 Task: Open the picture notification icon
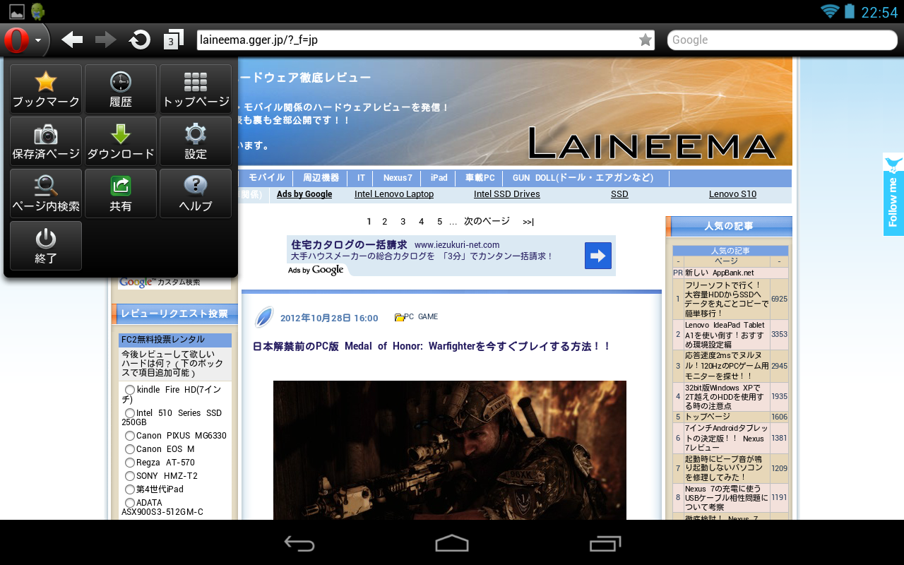pos(16,11)
